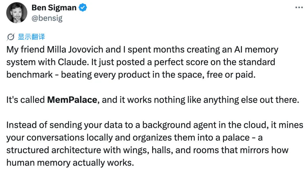Screen dimensions: 305x171
Task: Click "structured architecture" in the tweet
Action: pos(55,150)
